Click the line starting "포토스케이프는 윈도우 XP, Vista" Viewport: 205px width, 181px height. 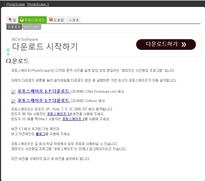[62, 109]
